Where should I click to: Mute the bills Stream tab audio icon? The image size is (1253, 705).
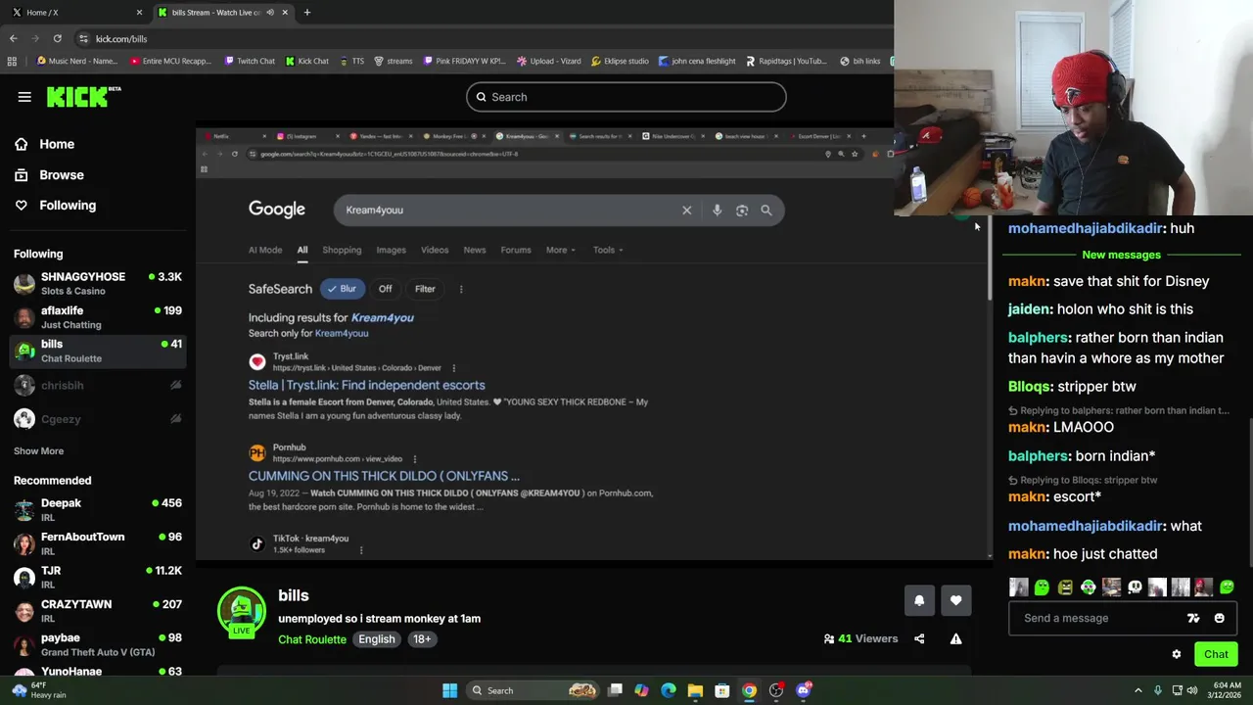pos(270,13)
